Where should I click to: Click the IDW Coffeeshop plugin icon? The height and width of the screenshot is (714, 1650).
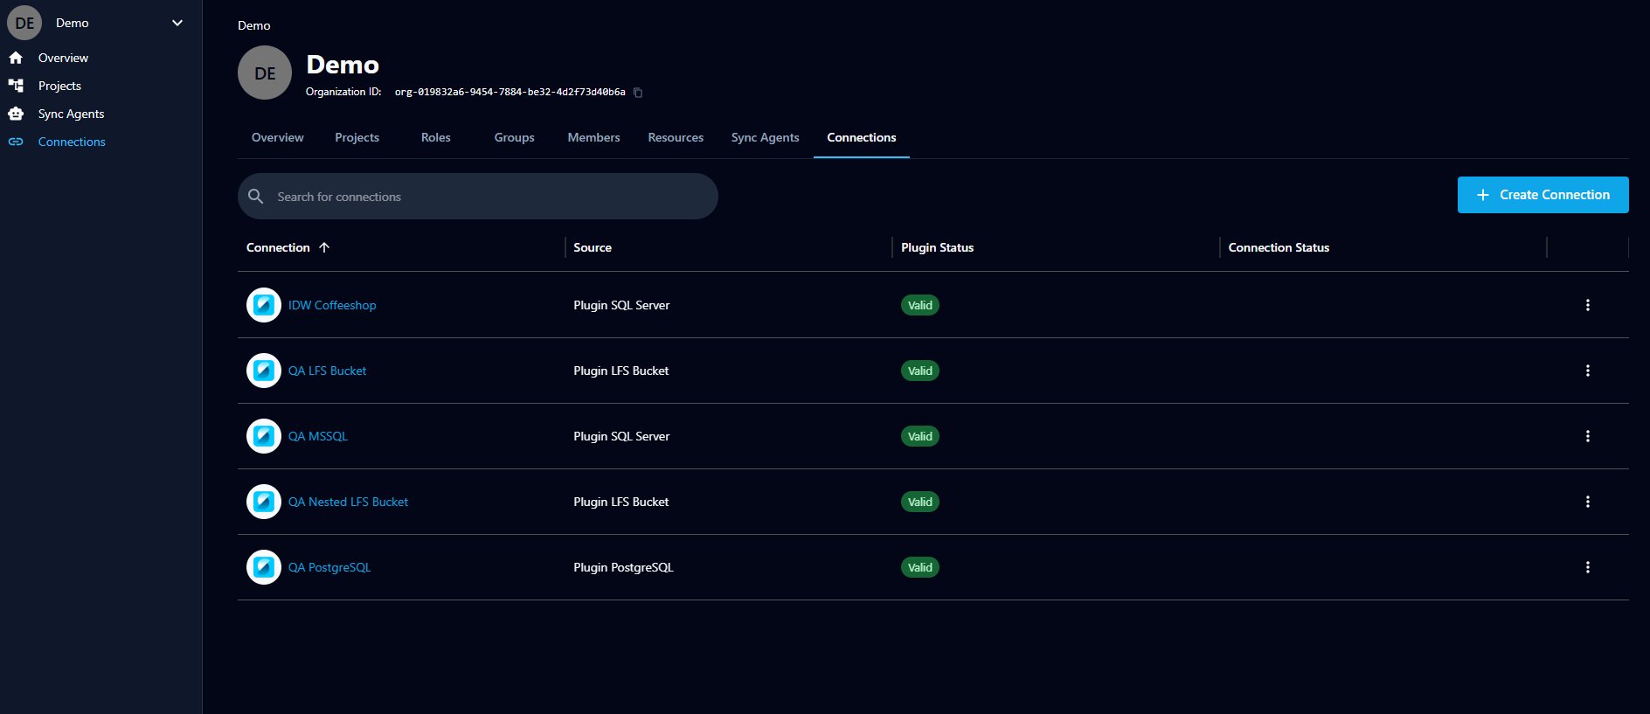(264, 305)
